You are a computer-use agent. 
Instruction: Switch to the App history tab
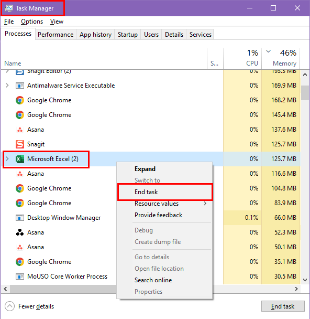click(95, 35)
